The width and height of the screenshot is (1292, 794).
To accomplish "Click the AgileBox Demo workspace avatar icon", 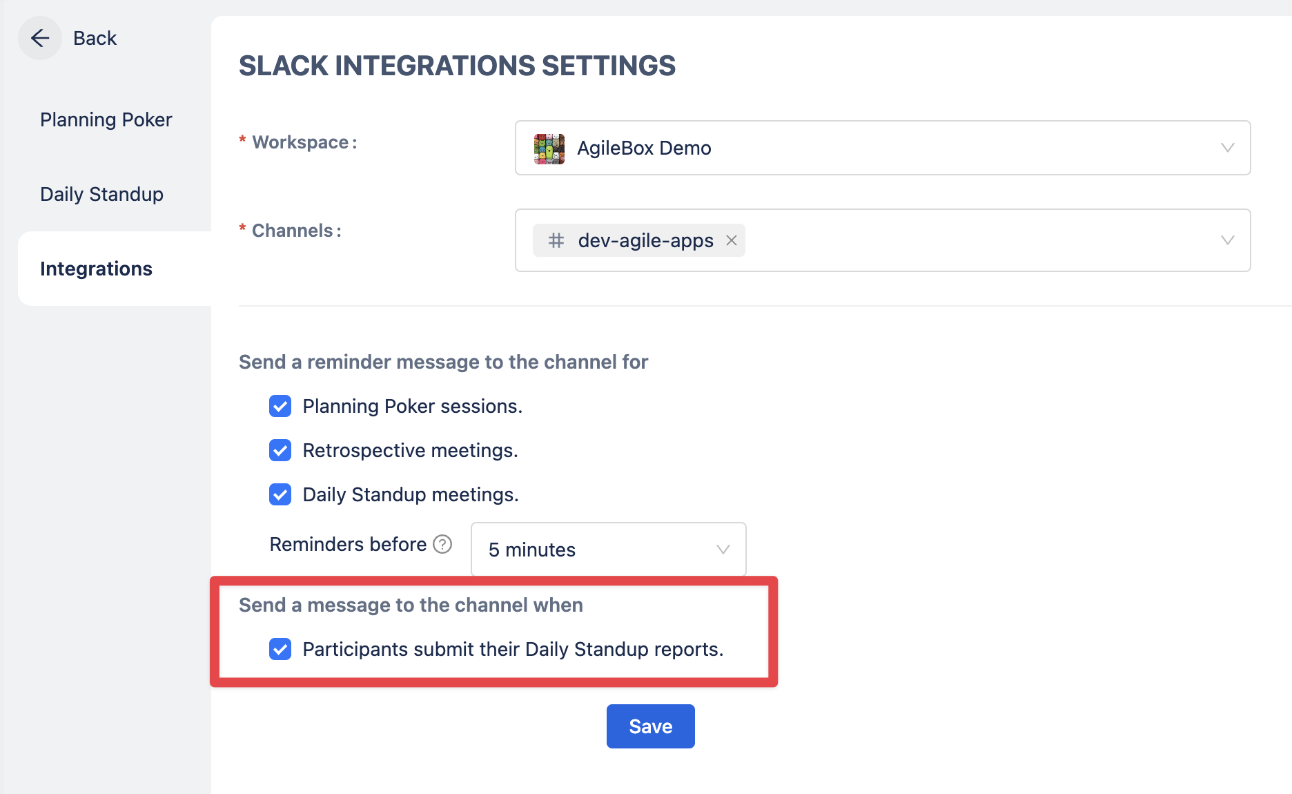I will pos(549,148).
